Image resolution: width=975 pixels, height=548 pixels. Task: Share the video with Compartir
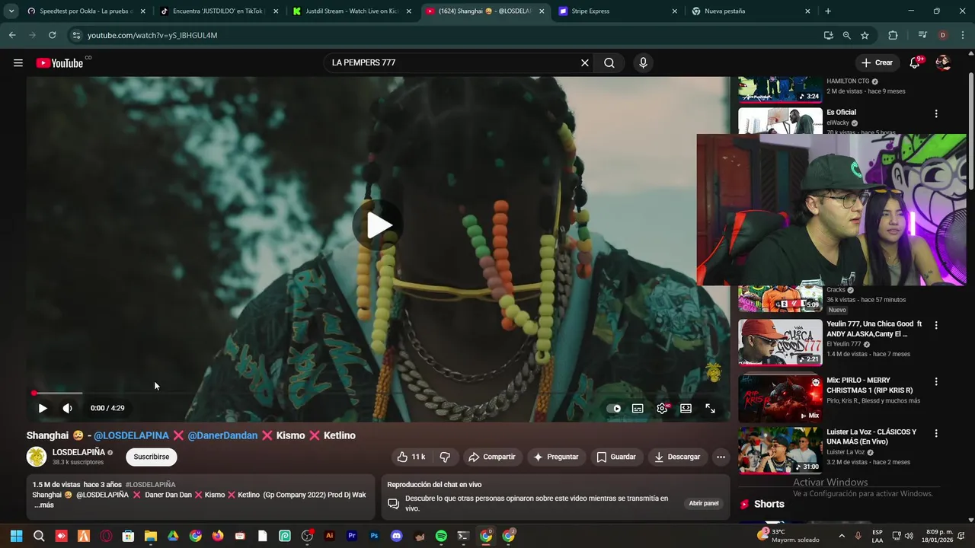point(492,457)
